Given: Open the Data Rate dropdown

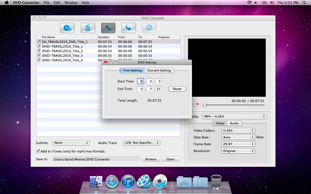Looking at the screenshot, I should [x=238, y=137].
